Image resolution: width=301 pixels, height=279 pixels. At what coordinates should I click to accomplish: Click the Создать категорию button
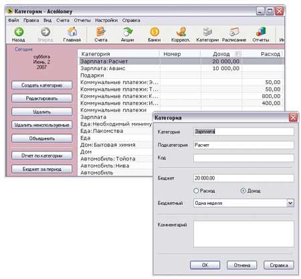42,85
